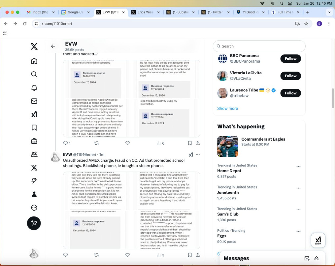Screen dimensions: 335x266
Task: Open Grok actions on AMEX post
Action: [x=191, y=154]
